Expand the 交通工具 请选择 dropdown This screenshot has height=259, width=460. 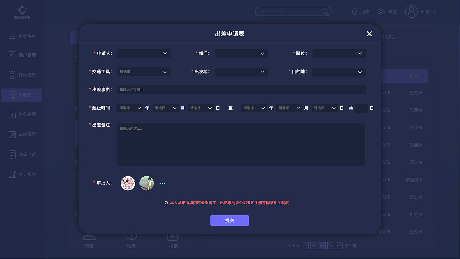click(x=143, y=72)
